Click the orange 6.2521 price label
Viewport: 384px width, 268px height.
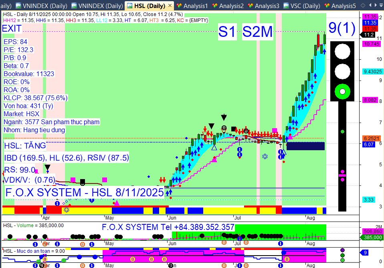pos(371,139)
